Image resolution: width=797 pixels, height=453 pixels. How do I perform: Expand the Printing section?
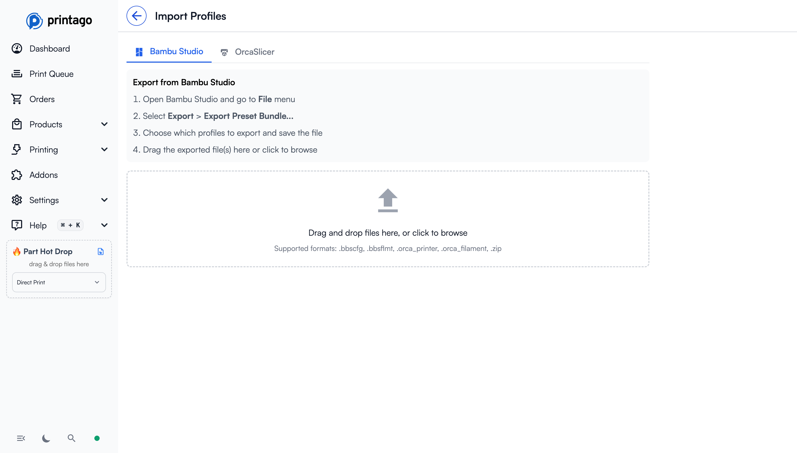(104, 150)
